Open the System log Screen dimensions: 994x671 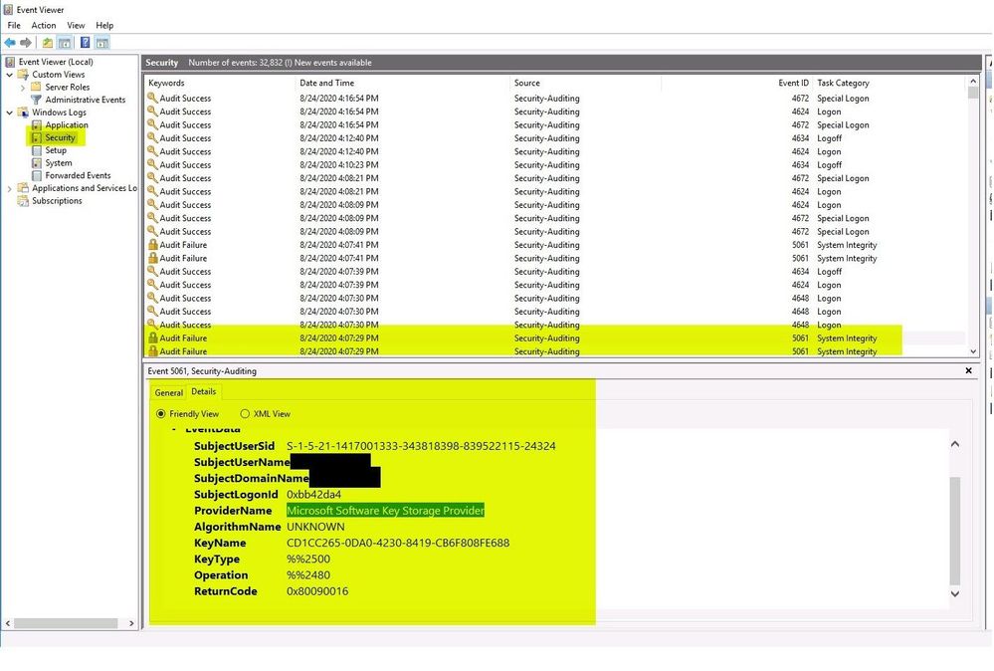coord(59,163)
